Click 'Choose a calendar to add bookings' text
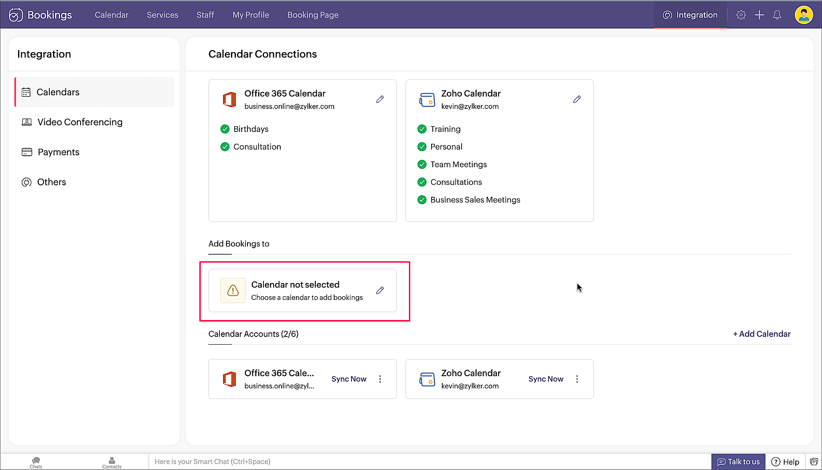 point(307,297)
